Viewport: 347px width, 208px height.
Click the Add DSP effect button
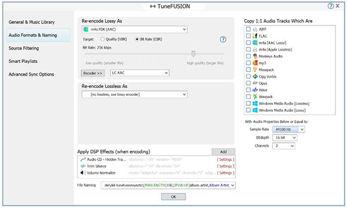pyautogui.click(x=223, y=151)
